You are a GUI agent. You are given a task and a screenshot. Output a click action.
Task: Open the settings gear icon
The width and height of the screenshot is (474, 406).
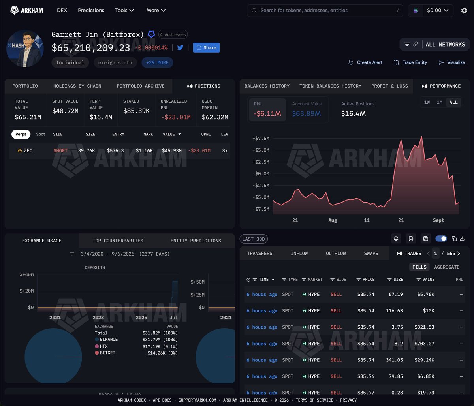click(x=464, y=11)
